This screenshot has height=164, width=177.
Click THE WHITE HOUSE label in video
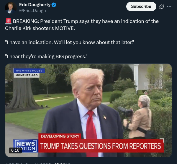point(29,71)
